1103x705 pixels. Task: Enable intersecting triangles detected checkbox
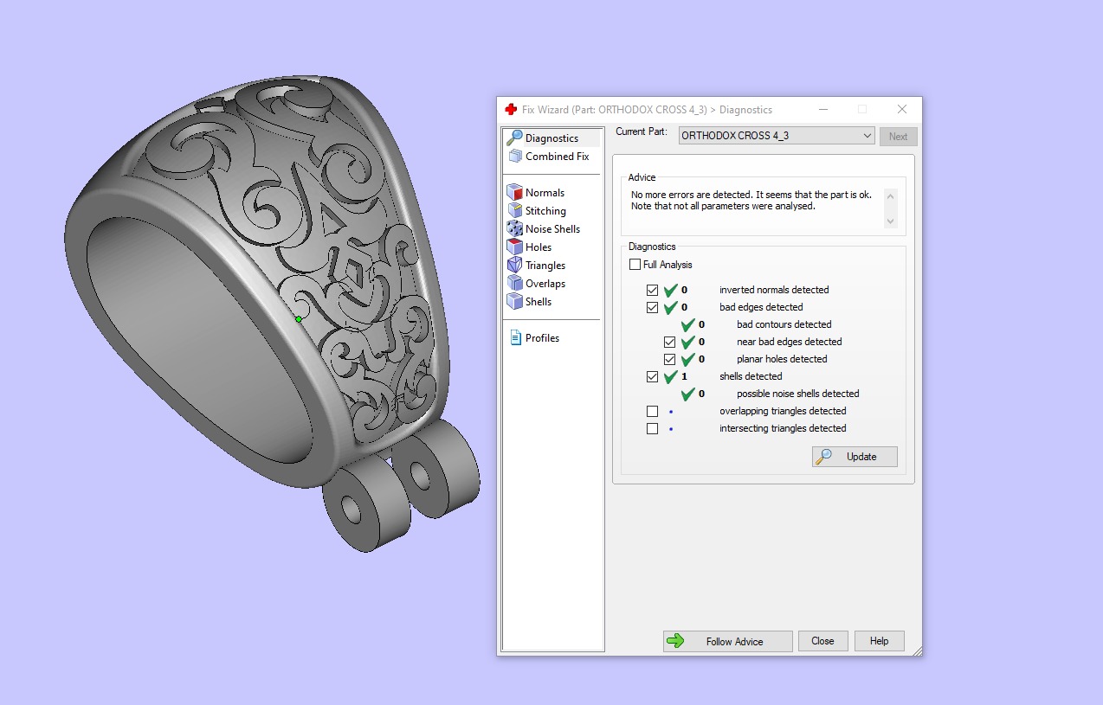pos(653,428)
